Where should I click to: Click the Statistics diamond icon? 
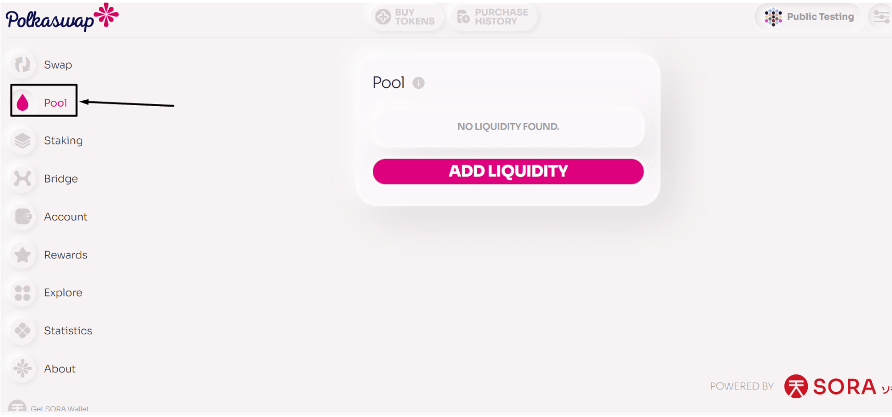pos(22,331)
